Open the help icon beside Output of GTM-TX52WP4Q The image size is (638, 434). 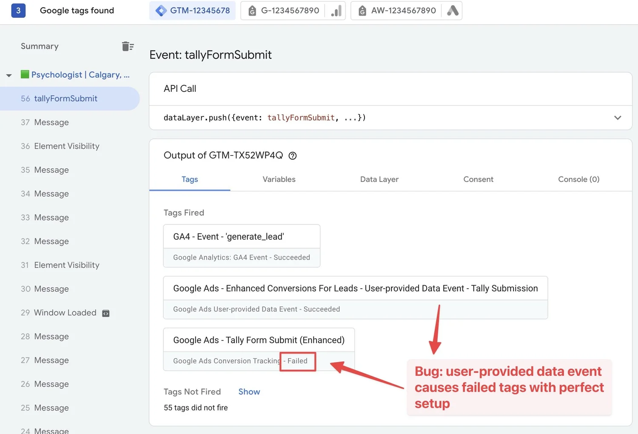coord(292,156)
